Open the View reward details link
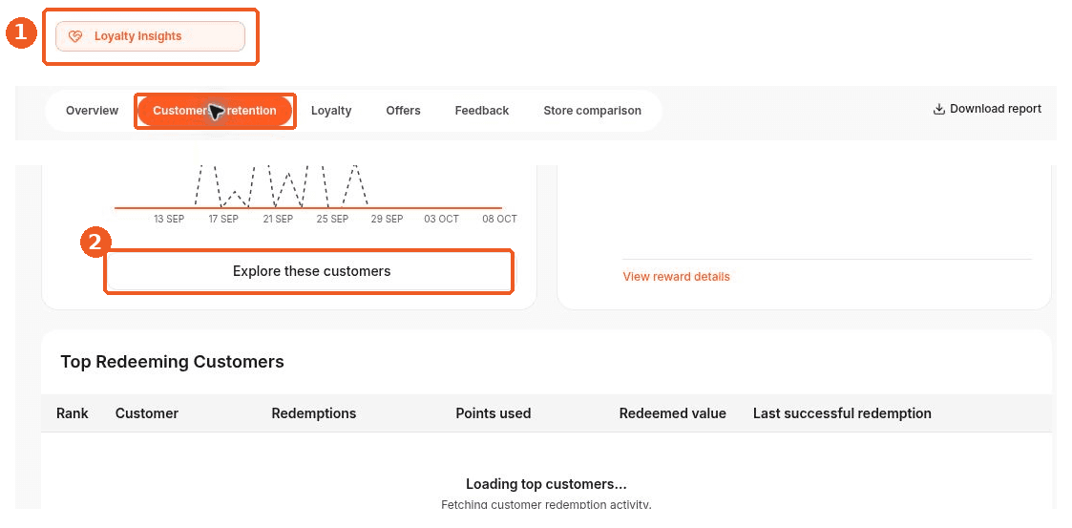 pos(676,277)
